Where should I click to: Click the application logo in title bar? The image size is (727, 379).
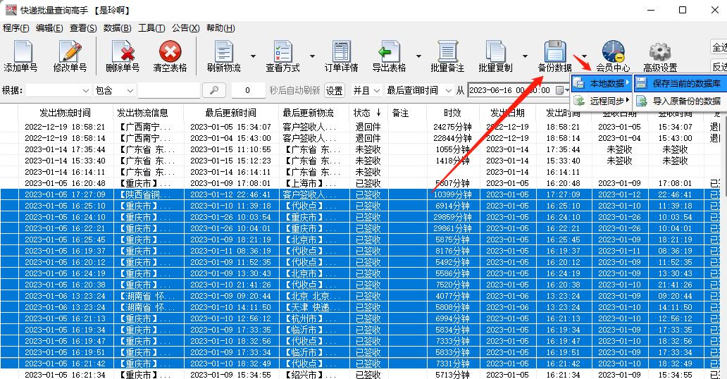[11, 10]
